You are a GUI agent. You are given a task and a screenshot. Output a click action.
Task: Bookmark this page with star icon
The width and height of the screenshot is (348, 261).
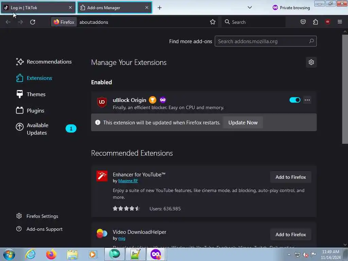[213, 22]
